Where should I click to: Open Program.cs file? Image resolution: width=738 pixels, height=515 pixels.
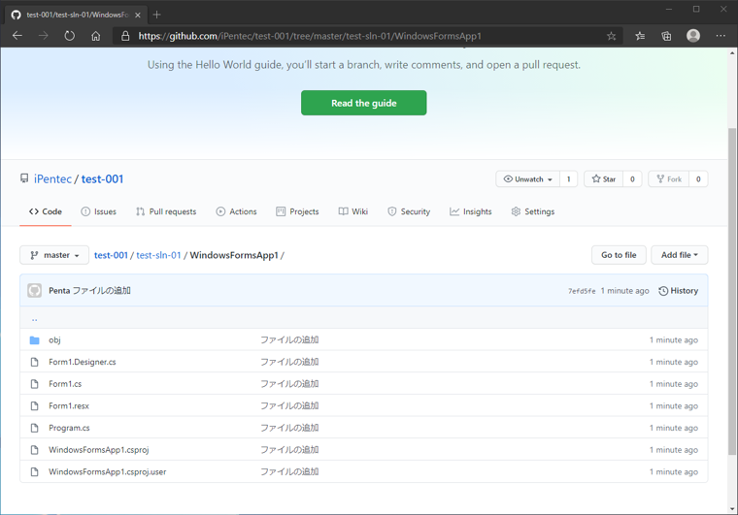point(69,428)
